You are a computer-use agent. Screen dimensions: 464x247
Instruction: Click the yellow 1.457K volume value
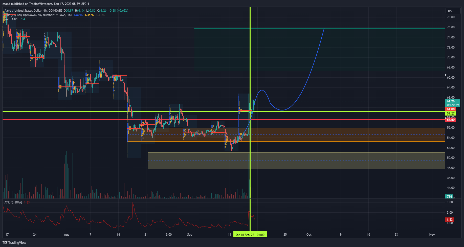89,15
